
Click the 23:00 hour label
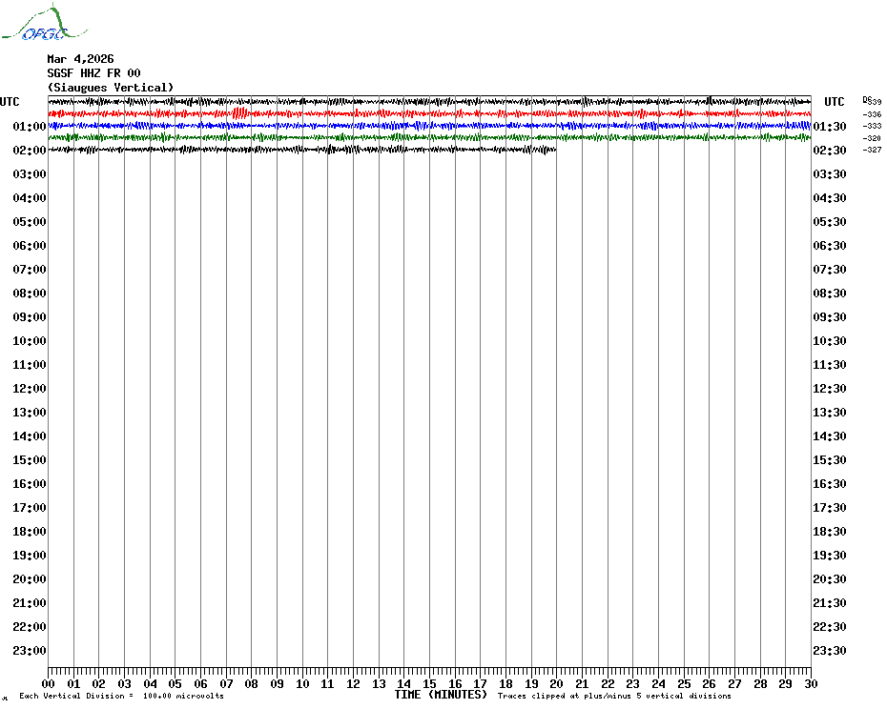30,650
